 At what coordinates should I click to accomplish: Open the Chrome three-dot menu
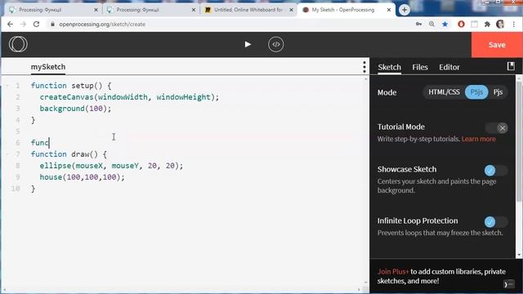tap(514, 24)
